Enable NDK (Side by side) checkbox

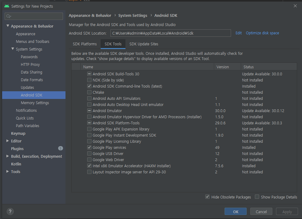click(x=89, y=80)
